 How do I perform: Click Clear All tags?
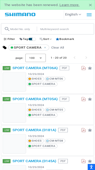58,48
